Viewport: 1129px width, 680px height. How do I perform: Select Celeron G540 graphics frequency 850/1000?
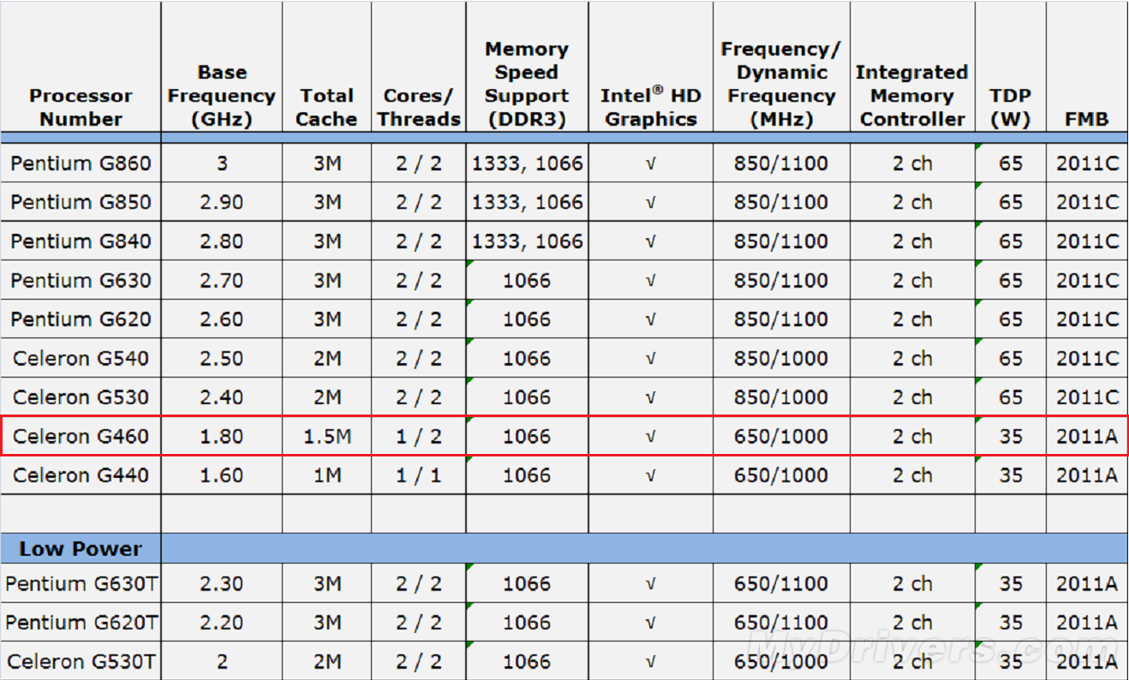pyautogui.click(x=780, y=358)
